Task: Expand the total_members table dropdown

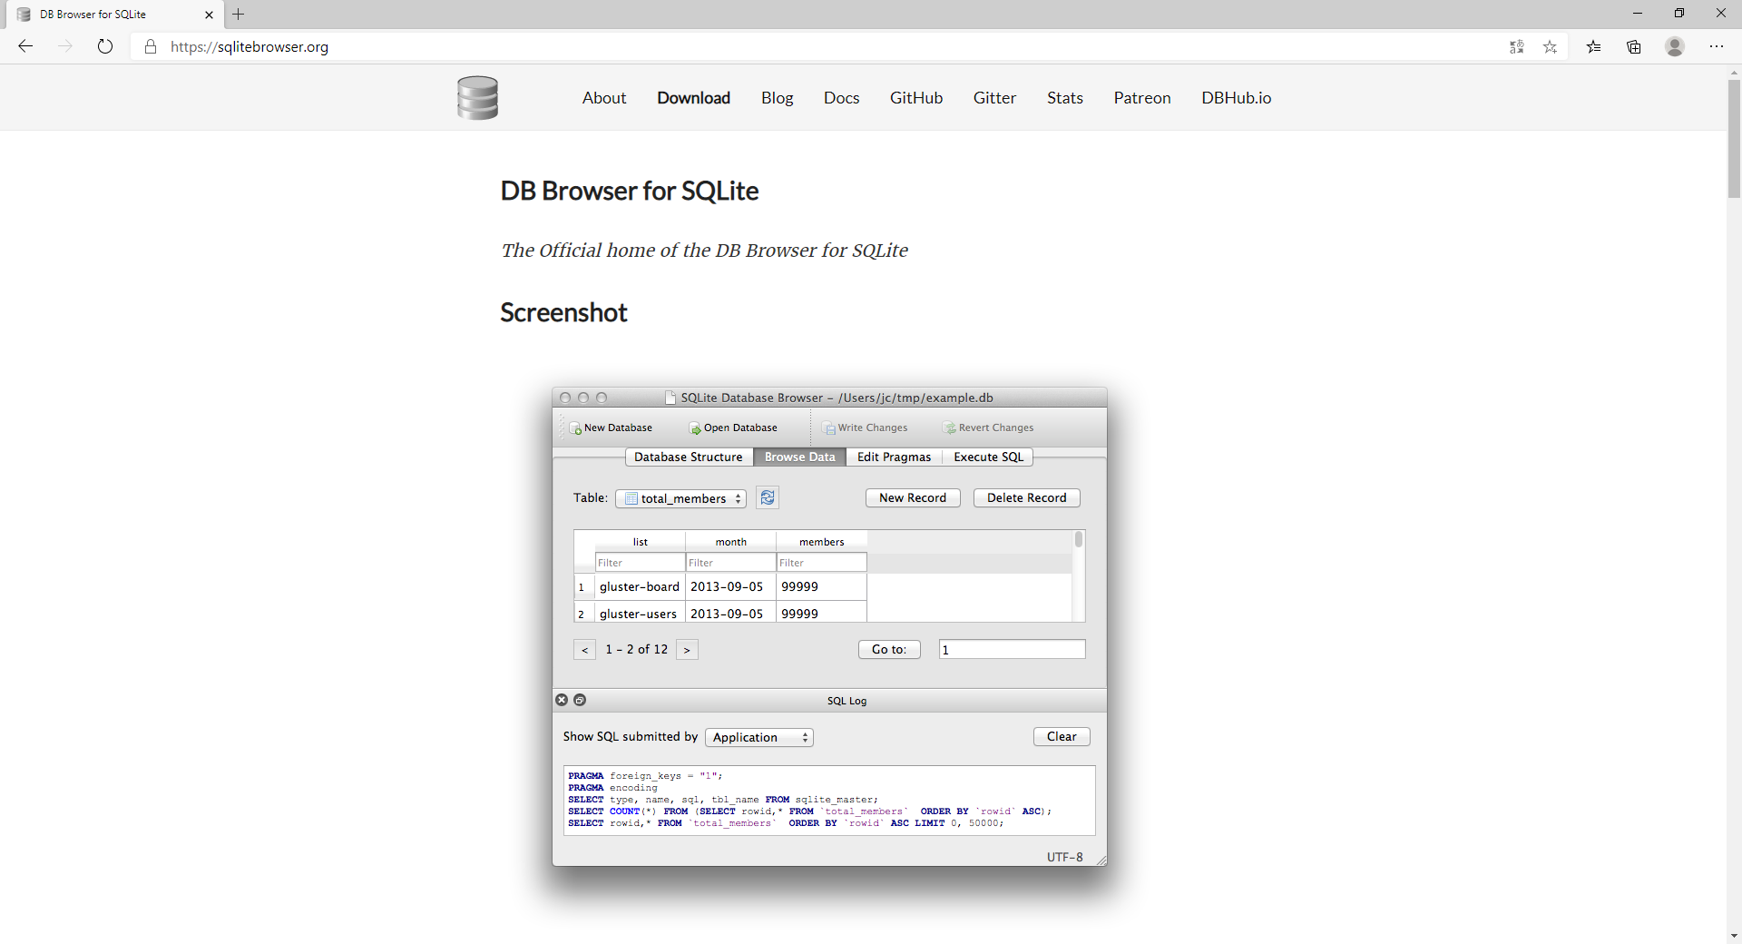Action: point(680,498)
